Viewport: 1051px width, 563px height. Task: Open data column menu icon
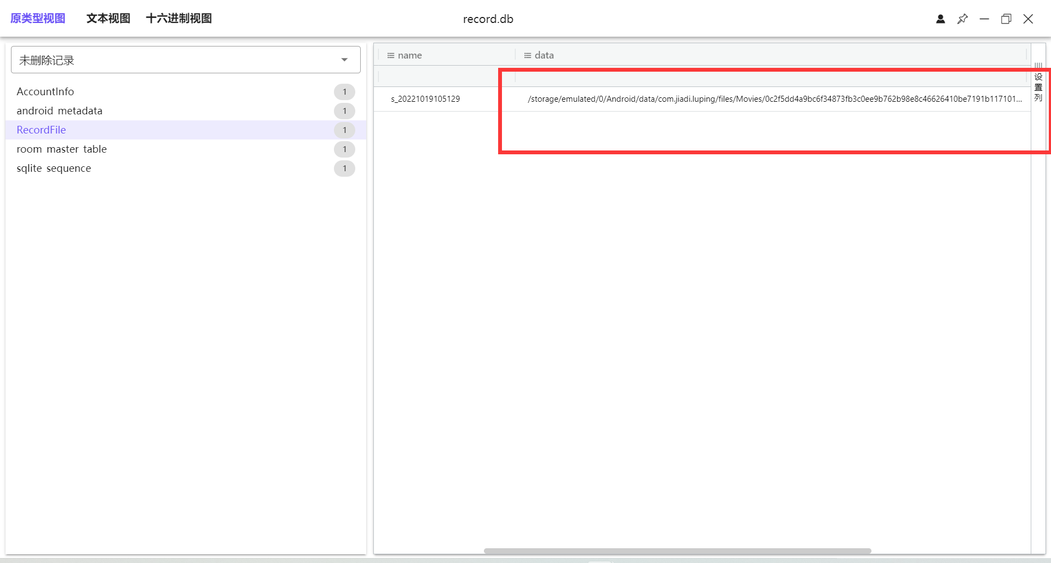click(528, 55)
